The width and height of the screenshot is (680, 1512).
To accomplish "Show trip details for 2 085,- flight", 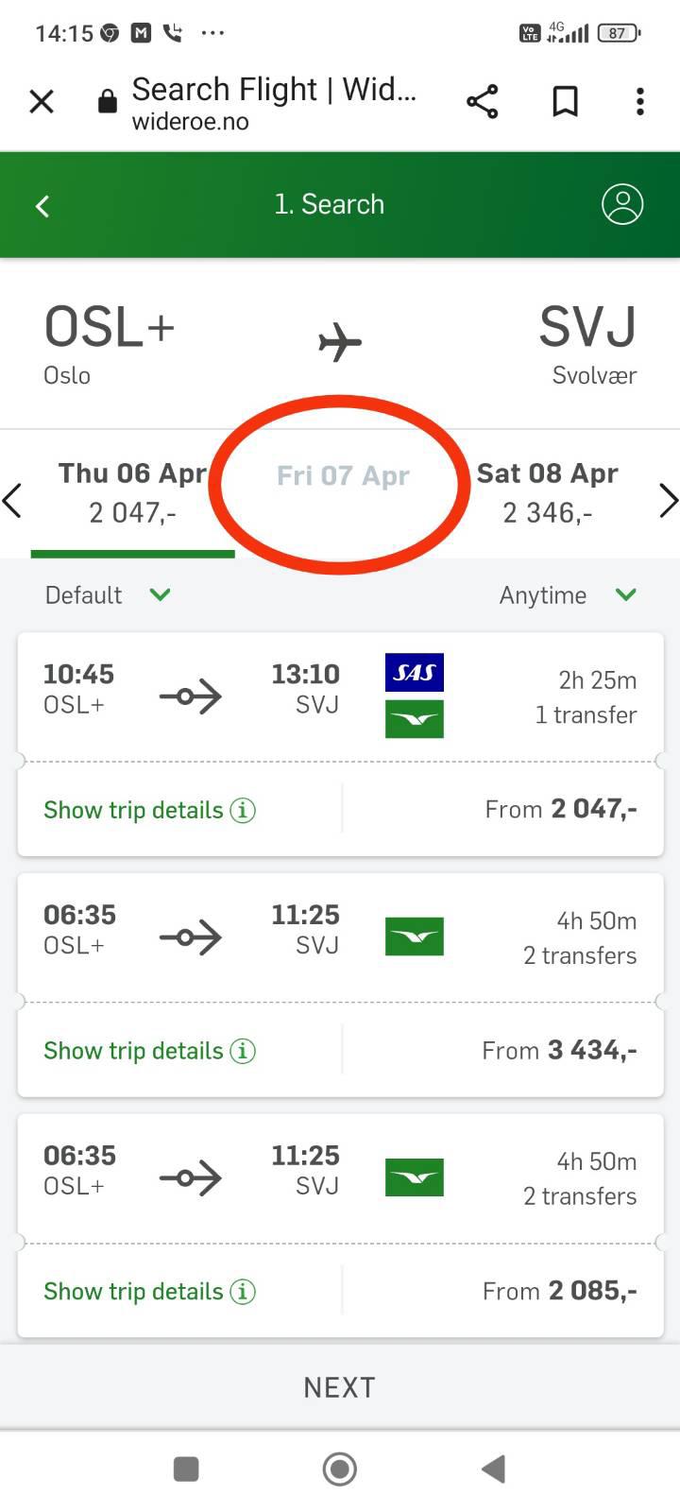I will point(149,1292).
